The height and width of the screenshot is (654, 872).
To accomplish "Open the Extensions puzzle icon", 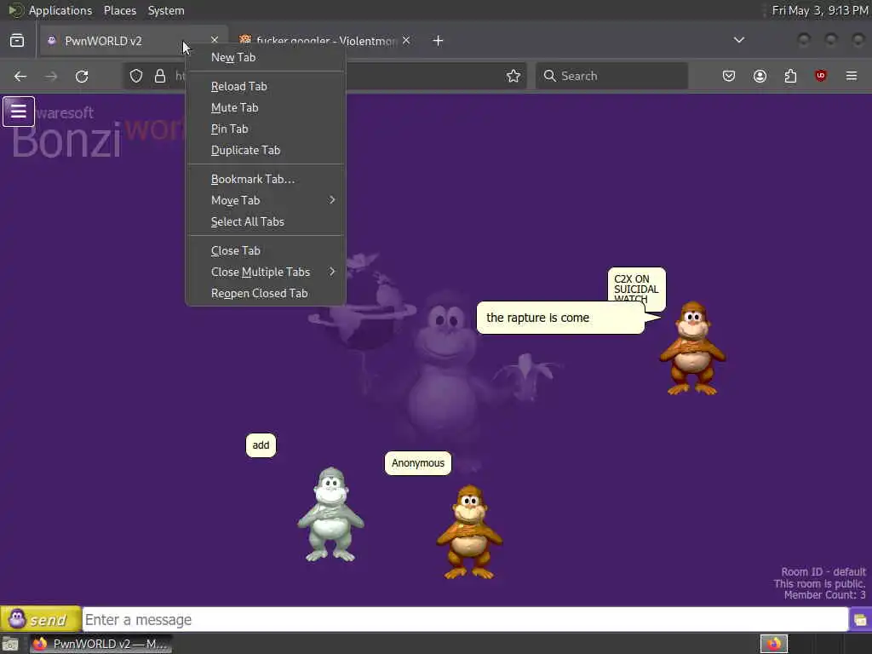I will [x=790, y=76].
